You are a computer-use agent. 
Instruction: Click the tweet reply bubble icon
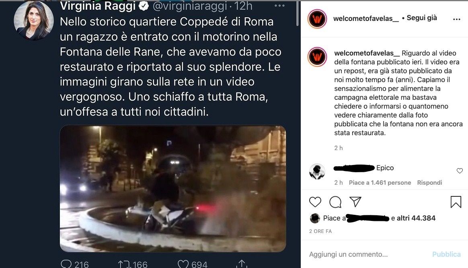(x=66, y=264)
